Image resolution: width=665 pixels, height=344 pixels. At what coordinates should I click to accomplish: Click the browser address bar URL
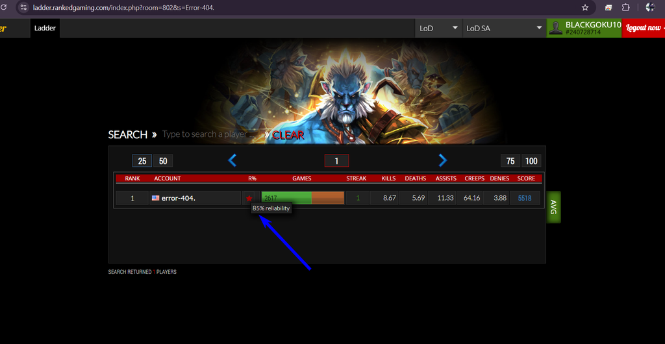click(123, 7)
